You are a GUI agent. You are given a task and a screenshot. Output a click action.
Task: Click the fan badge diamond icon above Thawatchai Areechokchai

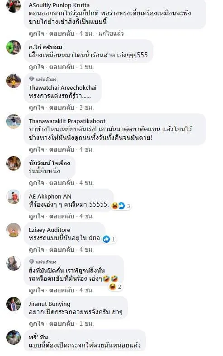pyautogui.click(x=32, y=79)
